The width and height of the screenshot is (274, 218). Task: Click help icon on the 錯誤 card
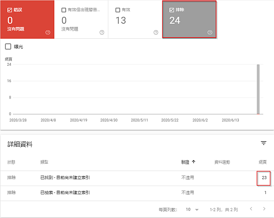pos(47,32)
